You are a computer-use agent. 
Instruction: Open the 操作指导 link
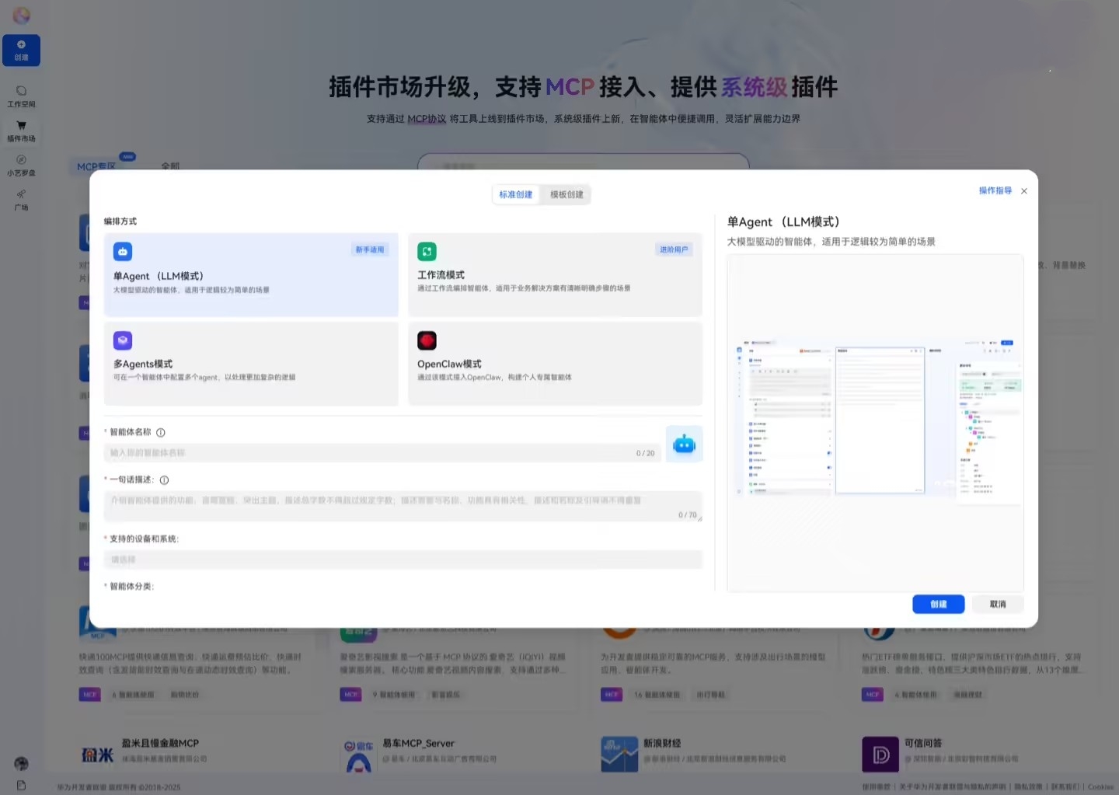995,190
